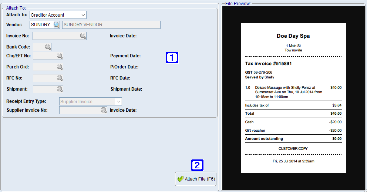Click inside the Invoice No text field
This screenshot has width=367, height=192.
pyautogui.click(x=55, y=36)
